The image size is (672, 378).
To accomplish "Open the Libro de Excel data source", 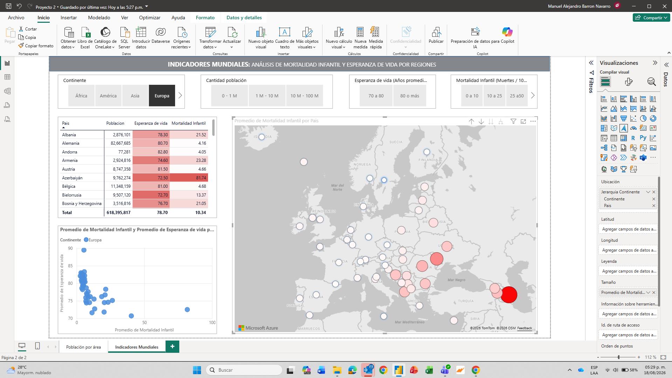I will coord(85,38).
